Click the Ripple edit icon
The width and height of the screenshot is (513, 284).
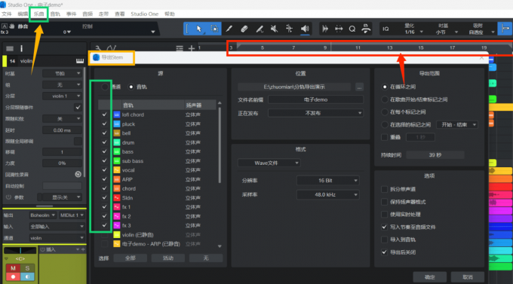(339, 29)
